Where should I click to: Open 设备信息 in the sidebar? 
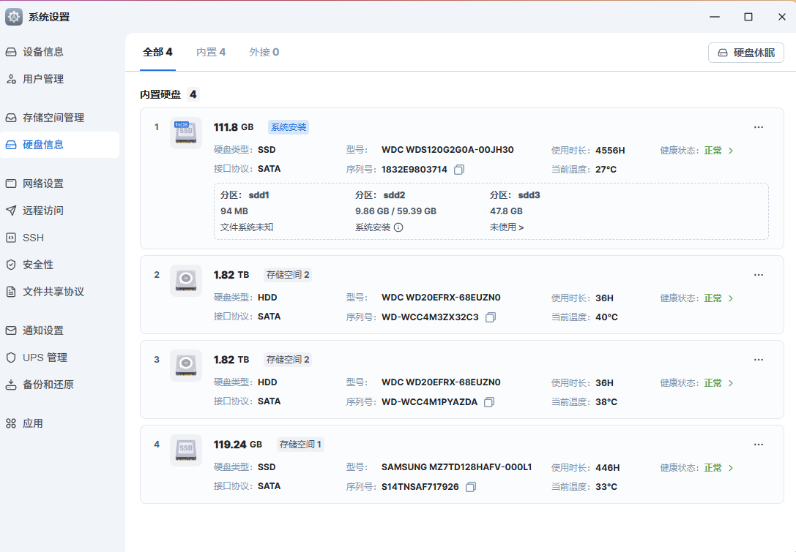(x=59, y=52)
